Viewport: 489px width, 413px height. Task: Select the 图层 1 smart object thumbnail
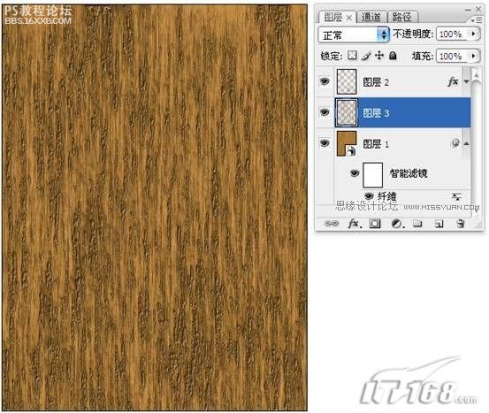(x=347, y=143)
